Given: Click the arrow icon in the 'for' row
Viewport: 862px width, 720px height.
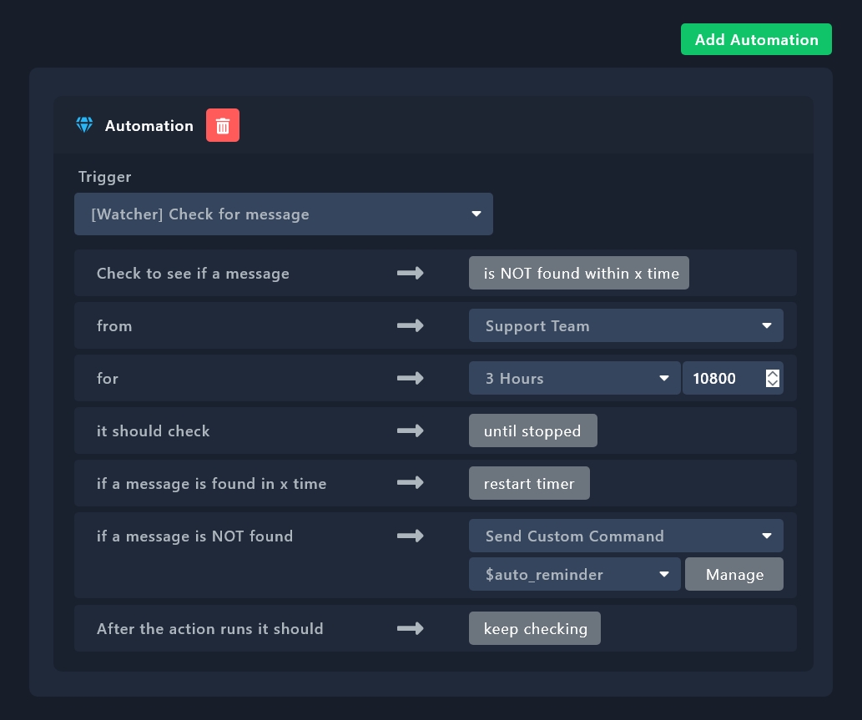Looking at the screenshot, I should click(x=410, y=378).
